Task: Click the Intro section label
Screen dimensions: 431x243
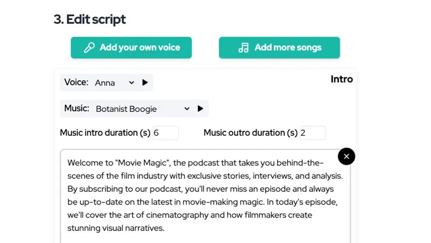Action: coord(342,79)
